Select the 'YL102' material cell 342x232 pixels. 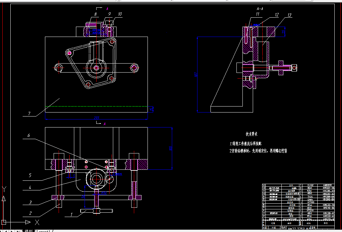click(x=310, y=185)
